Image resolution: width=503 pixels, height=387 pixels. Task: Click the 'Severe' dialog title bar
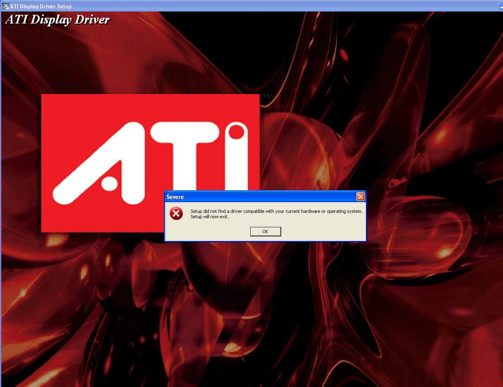point(265,197)
